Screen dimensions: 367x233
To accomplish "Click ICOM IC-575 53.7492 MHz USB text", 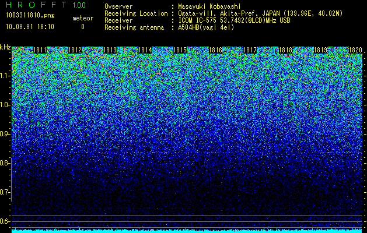I will [234, 20].
